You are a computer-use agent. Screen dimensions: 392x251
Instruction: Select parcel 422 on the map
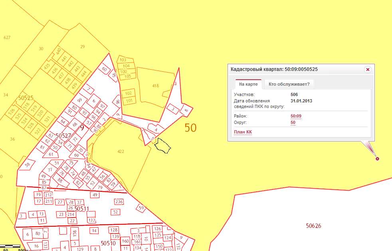121,151
